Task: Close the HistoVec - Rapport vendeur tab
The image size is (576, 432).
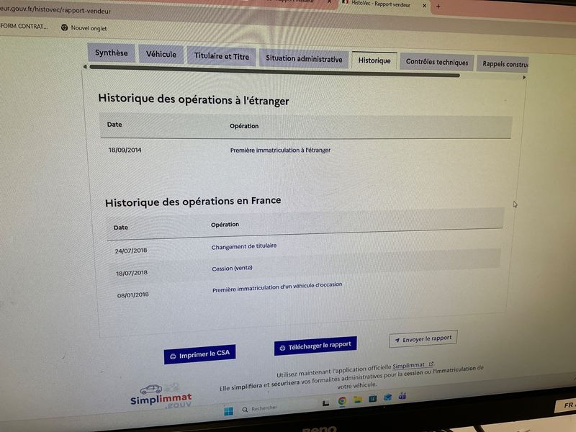Action: pos(424,6)
